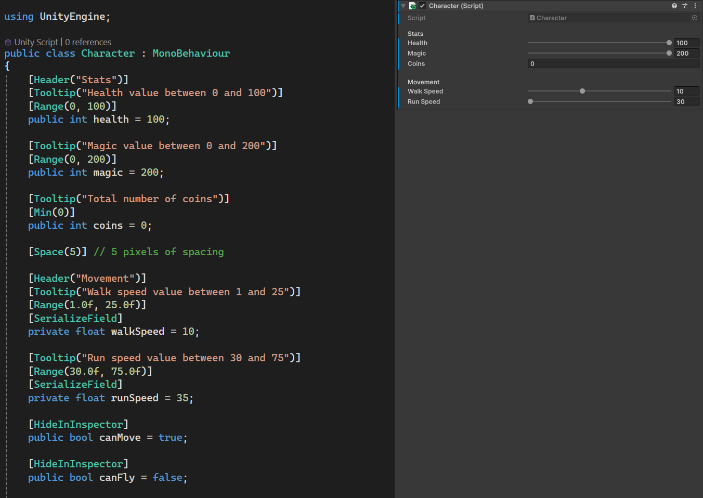Click the "canFly" variable name
This screenshot has height=498, width=703.
(117, 477)
